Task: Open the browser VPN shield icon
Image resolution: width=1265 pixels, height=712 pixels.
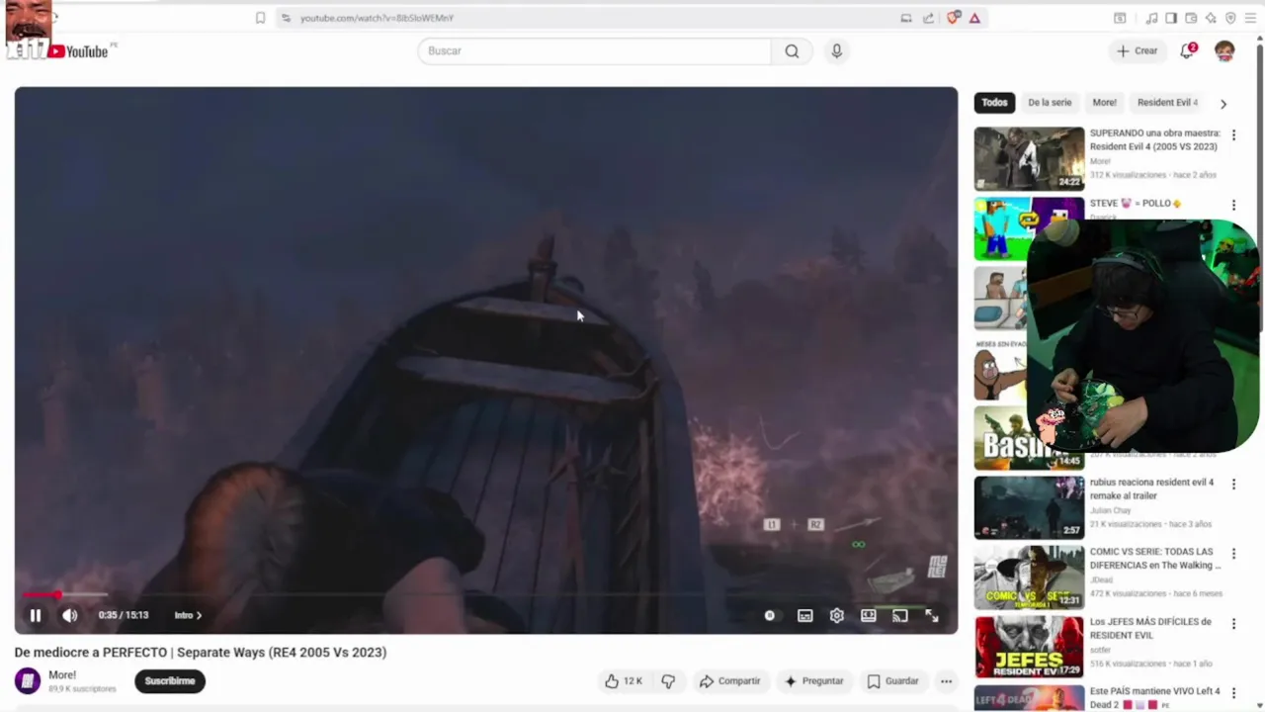Action: tap(1230, 18)
